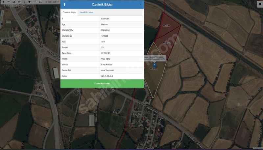Viewport: 263px width, 150px height.
Task: Open the three-dot menu in Öznitelik Bilgisi
Action: click(64, 5)
